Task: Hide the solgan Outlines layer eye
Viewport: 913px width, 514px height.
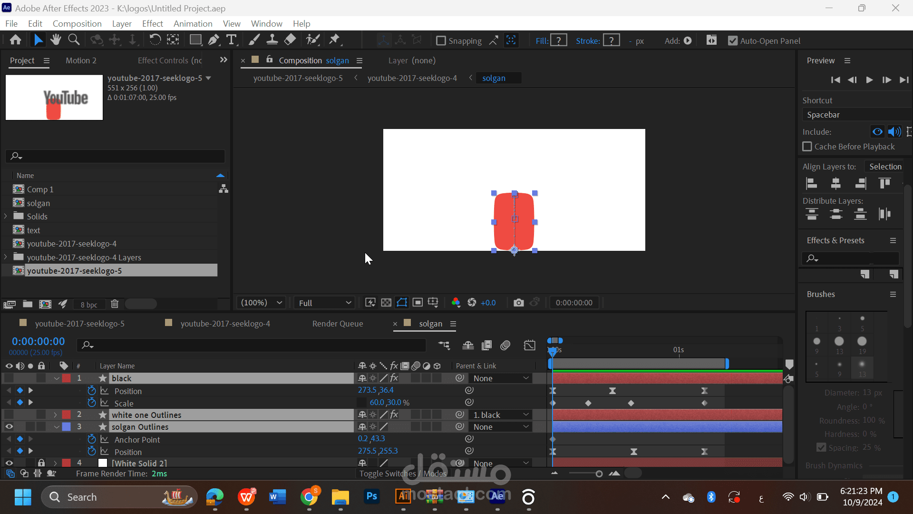Action: click(9, 427)
